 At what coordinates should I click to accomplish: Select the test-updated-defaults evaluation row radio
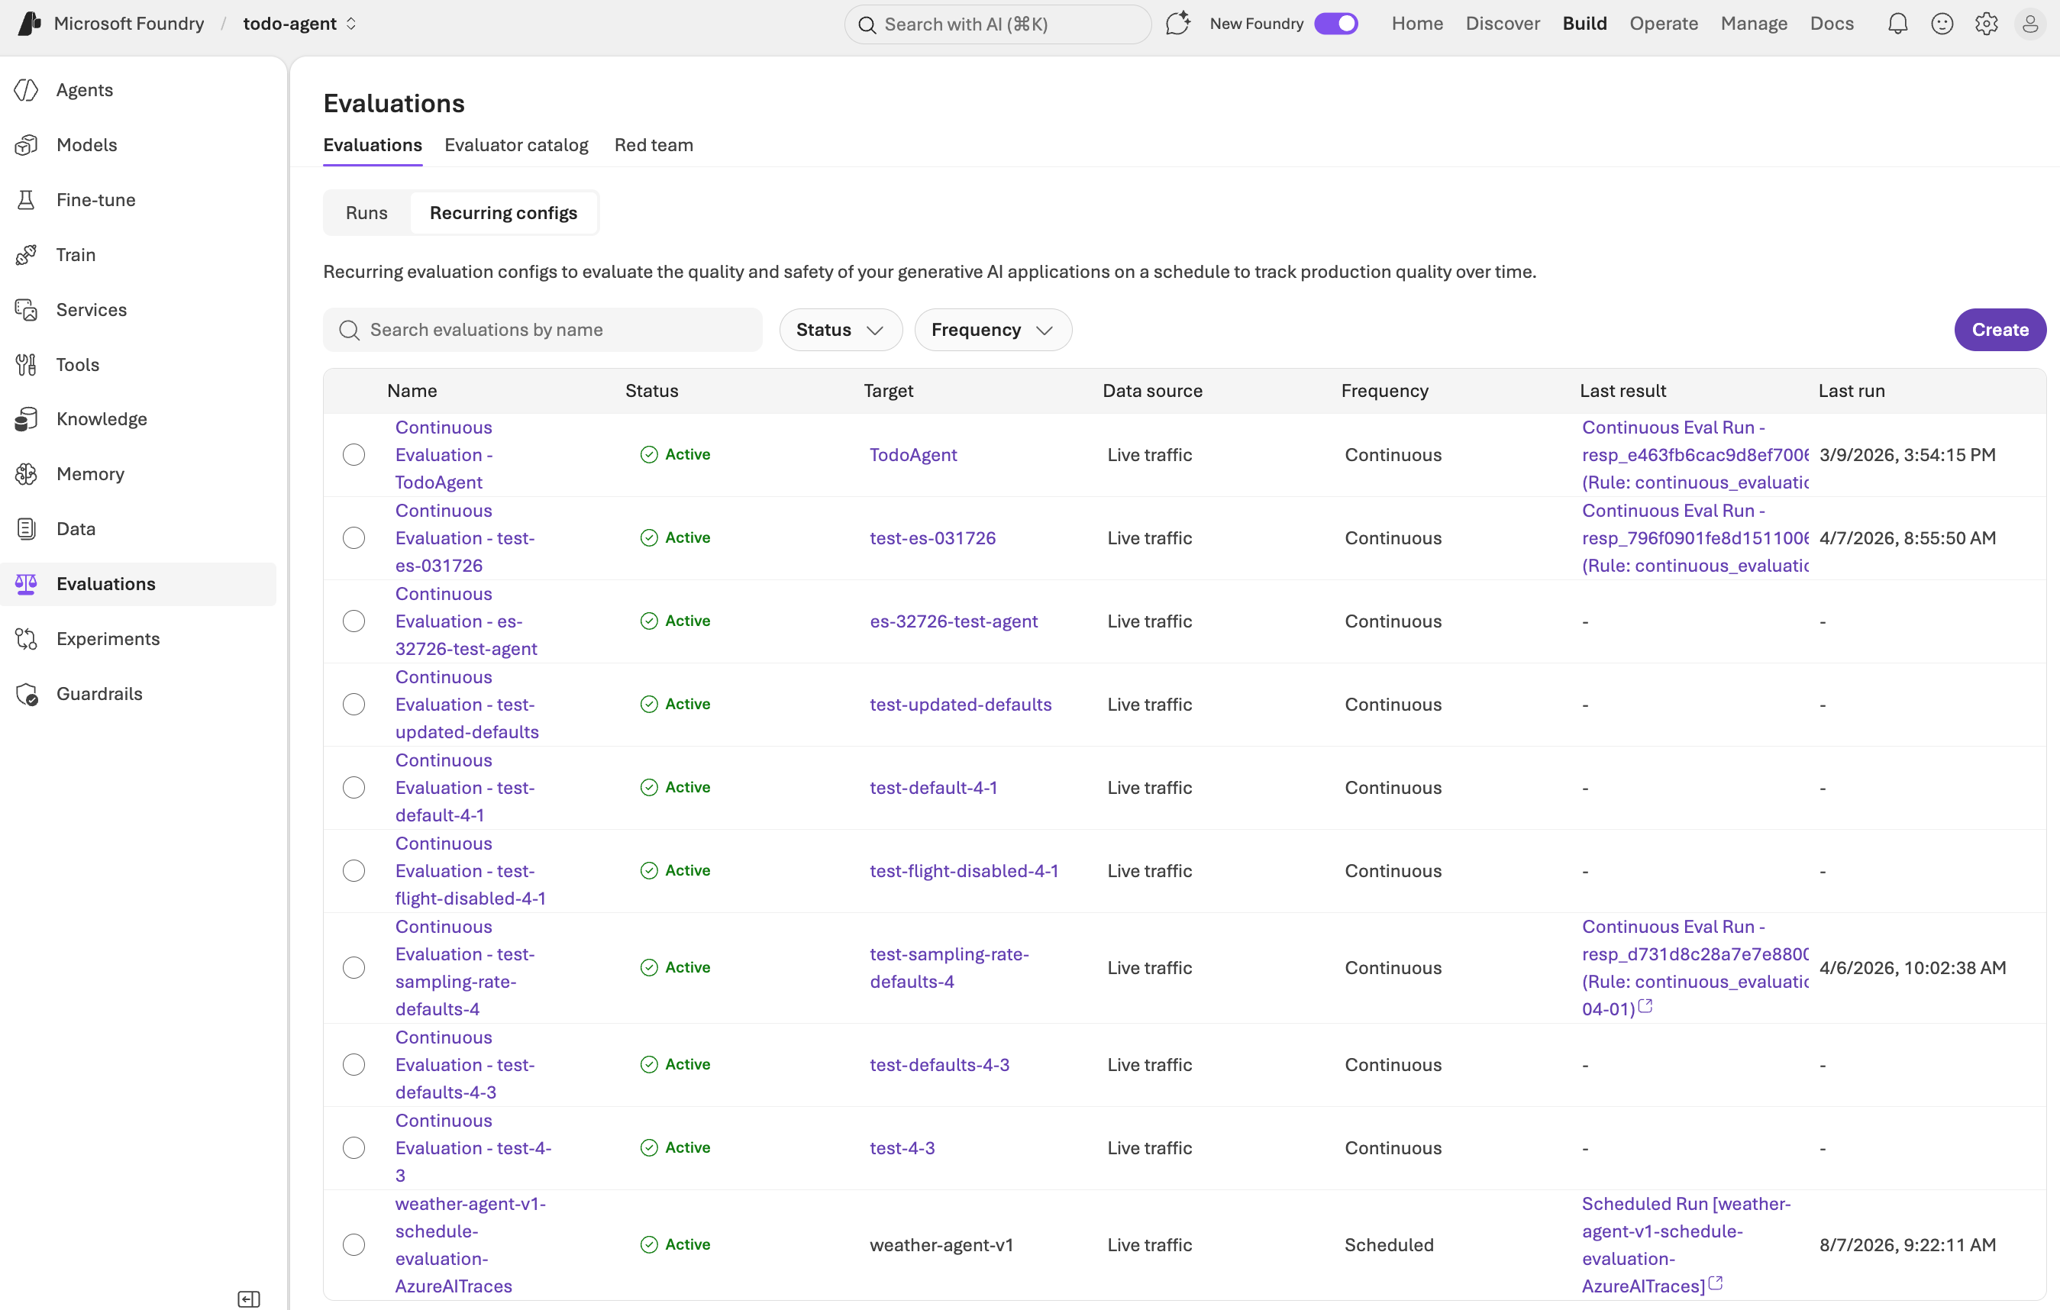[x=354, y=704]
